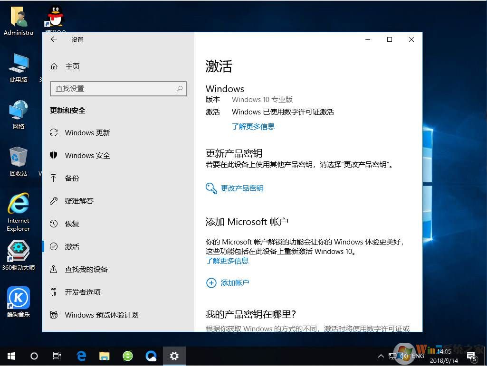Open 酷狗音乐 desktop icon

click(19, 302)
